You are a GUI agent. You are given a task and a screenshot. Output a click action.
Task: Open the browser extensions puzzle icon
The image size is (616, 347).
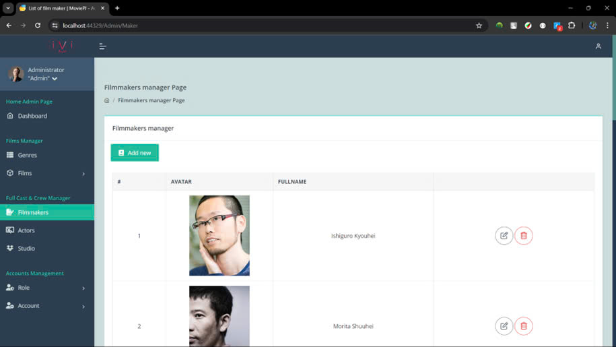click(x=572, y=26)
